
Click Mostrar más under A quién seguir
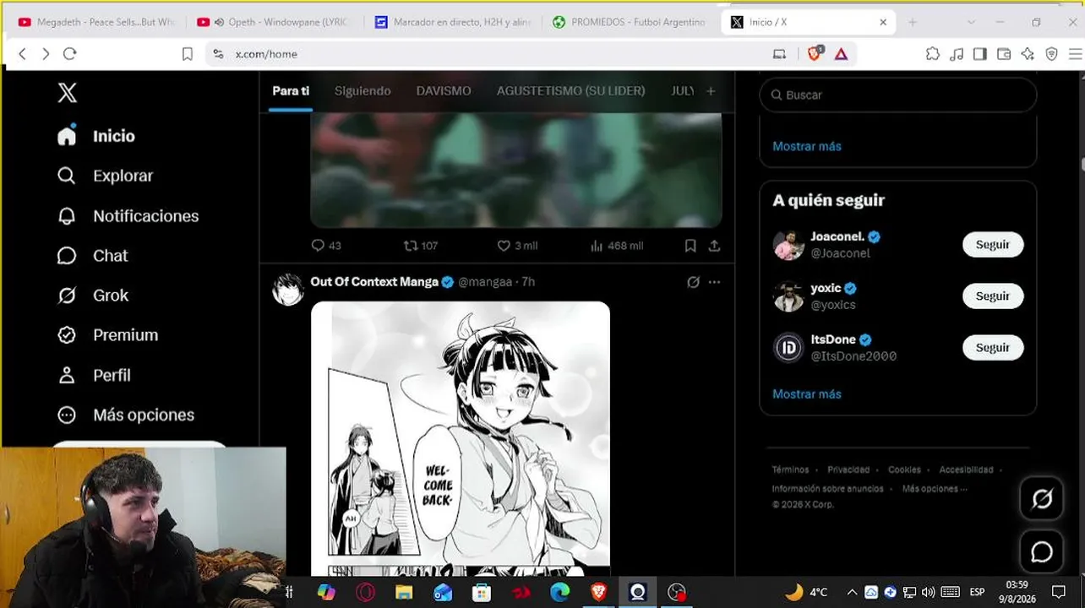point(807,394)
